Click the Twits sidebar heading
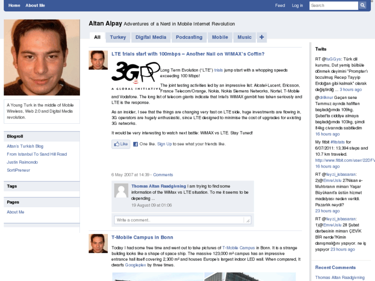 (x=321, y=49)
